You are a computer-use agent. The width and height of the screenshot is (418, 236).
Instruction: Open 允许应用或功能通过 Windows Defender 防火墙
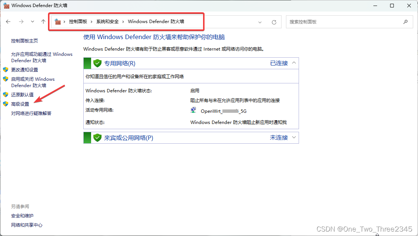42,57
